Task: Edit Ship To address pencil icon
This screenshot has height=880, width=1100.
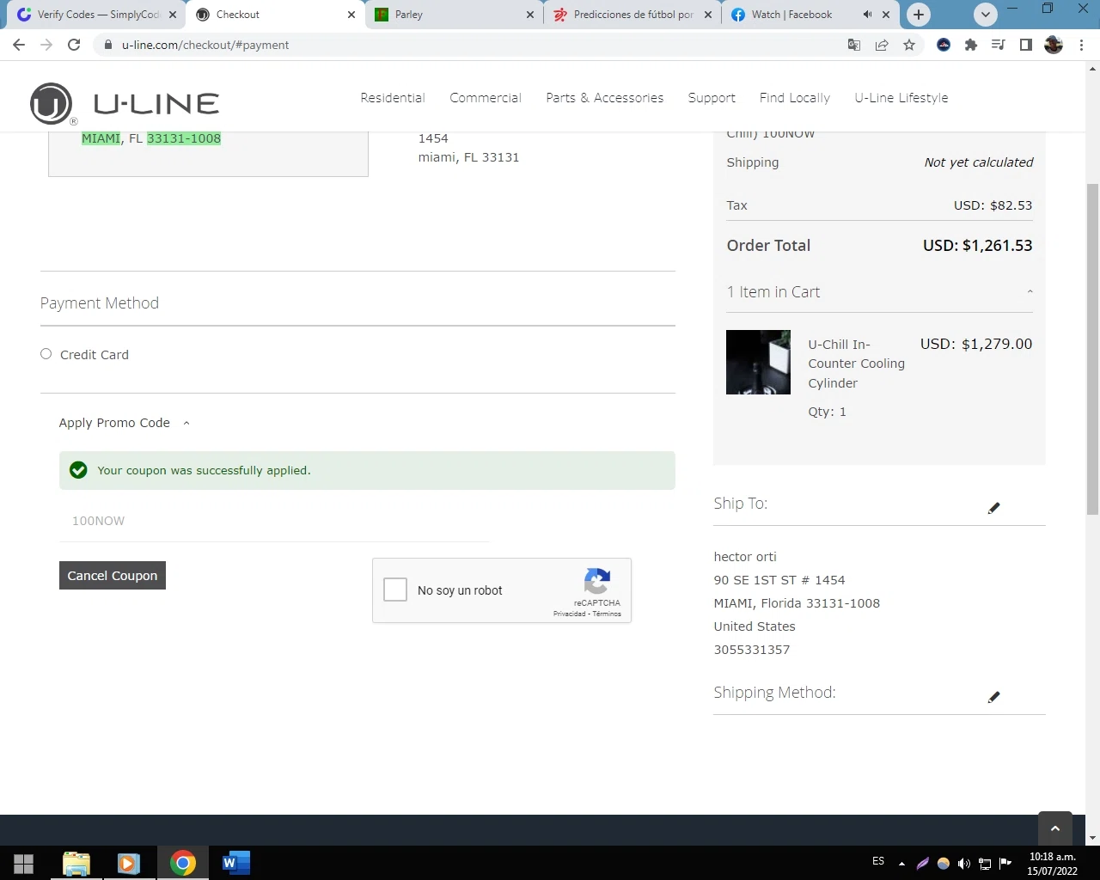Action: 994,508
